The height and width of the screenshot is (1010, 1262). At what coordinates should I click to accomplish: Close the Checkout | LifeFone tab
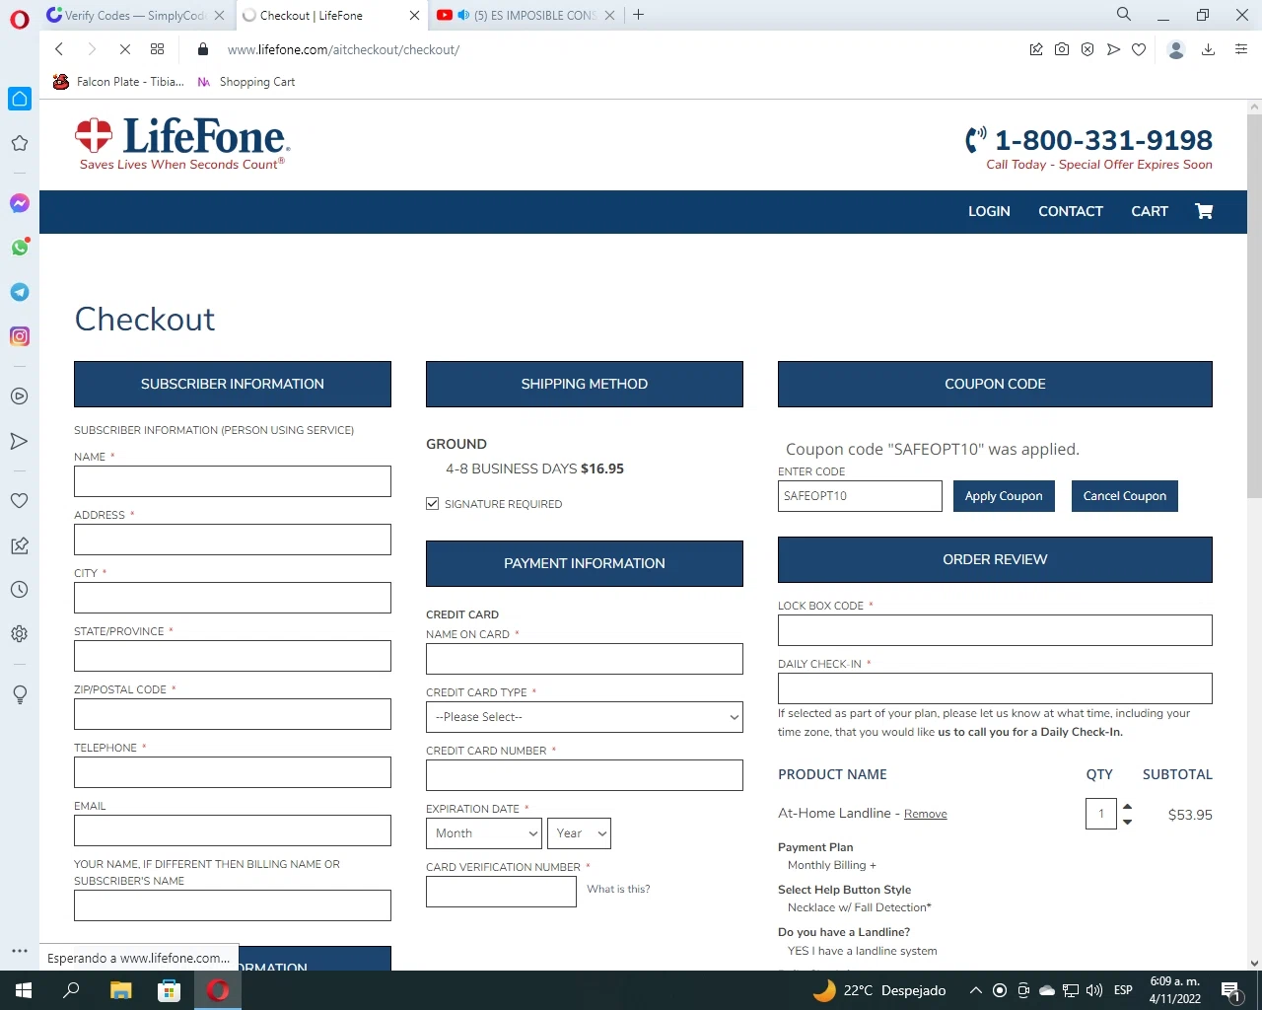414,15
